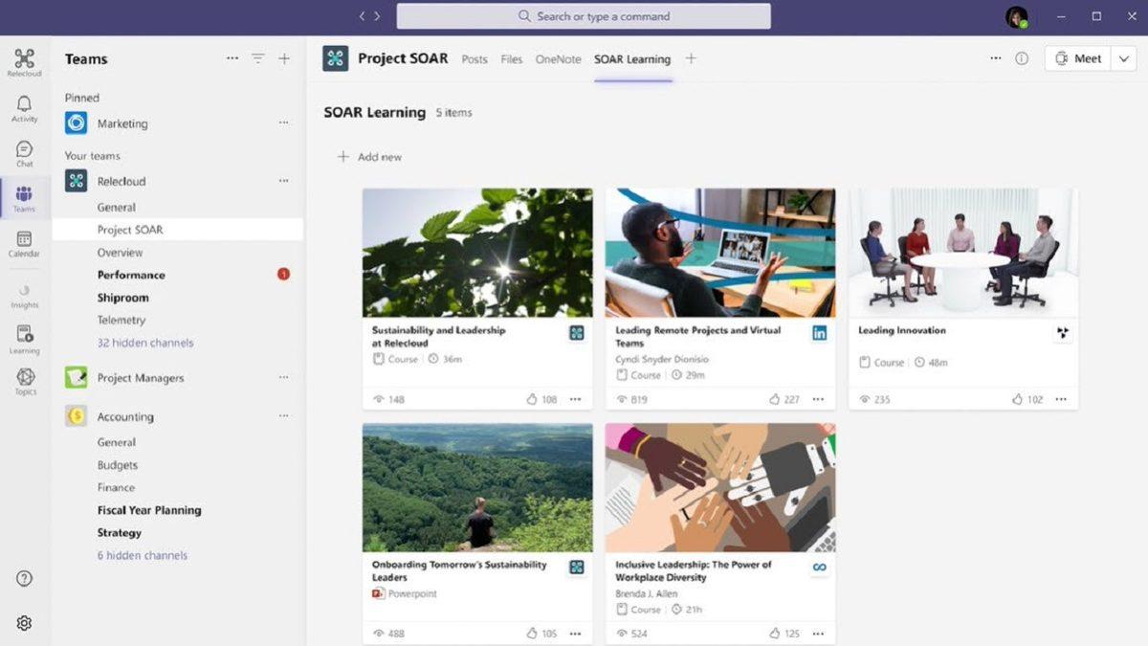
Task: Expand the 32 hidden channels under Relecloud
Action: click(143, 343)
